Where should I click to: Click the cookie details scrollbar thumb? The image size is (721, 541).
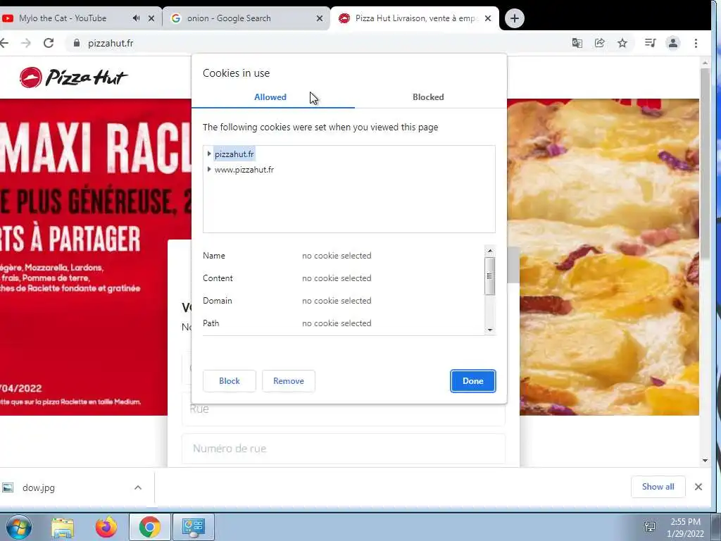pos(490,276)
